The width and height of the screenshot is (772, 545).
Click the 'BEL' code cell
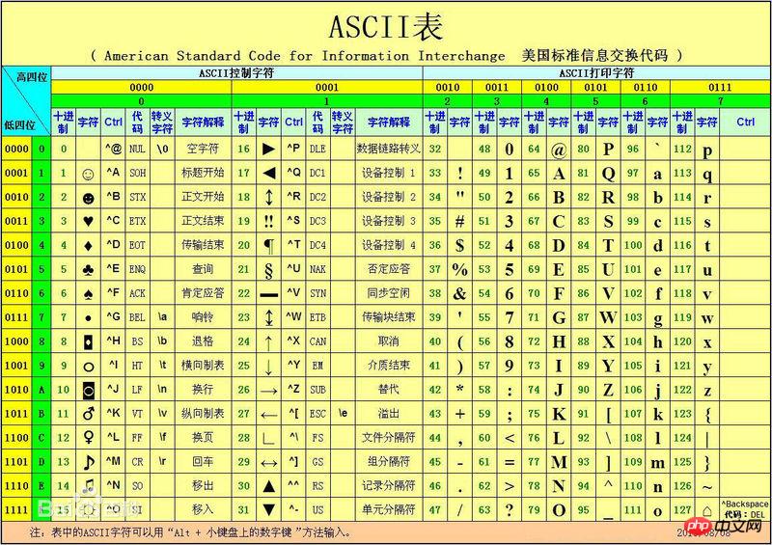point(137,317)
